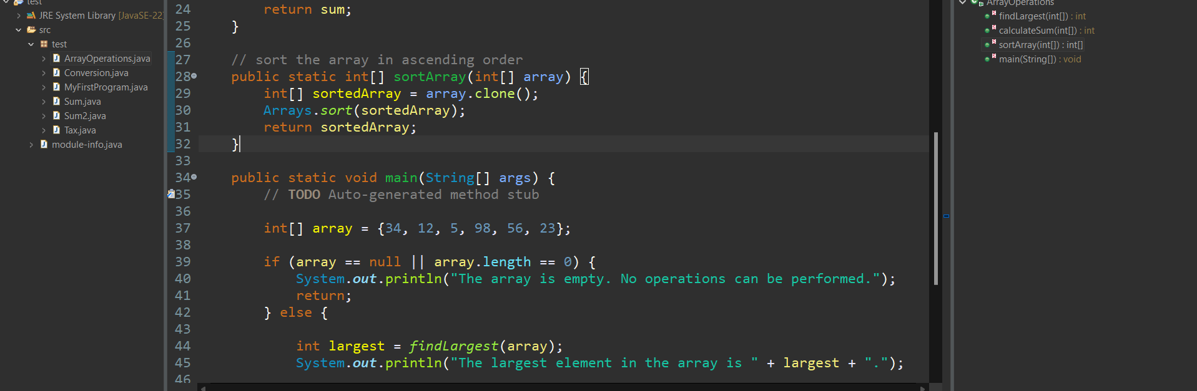Open module-info.java file
Image resolution: width=1197 pixels, height=391 pixels.
pos(87,145)
